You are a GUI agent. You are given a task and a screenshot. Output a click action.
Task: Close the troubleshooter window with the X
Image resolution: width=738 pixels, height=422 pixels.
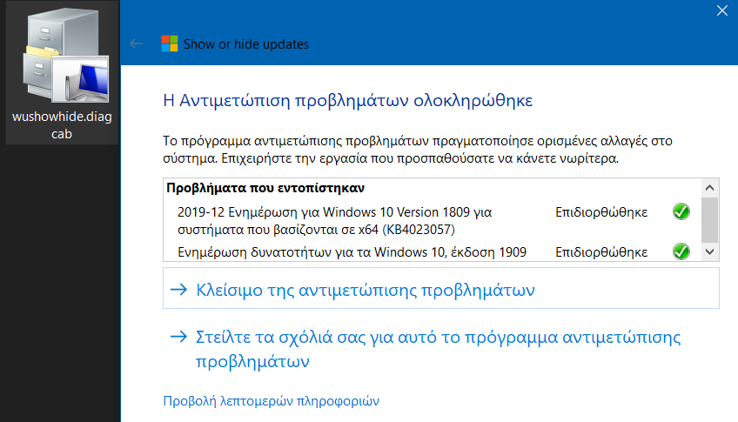[722, 10]
